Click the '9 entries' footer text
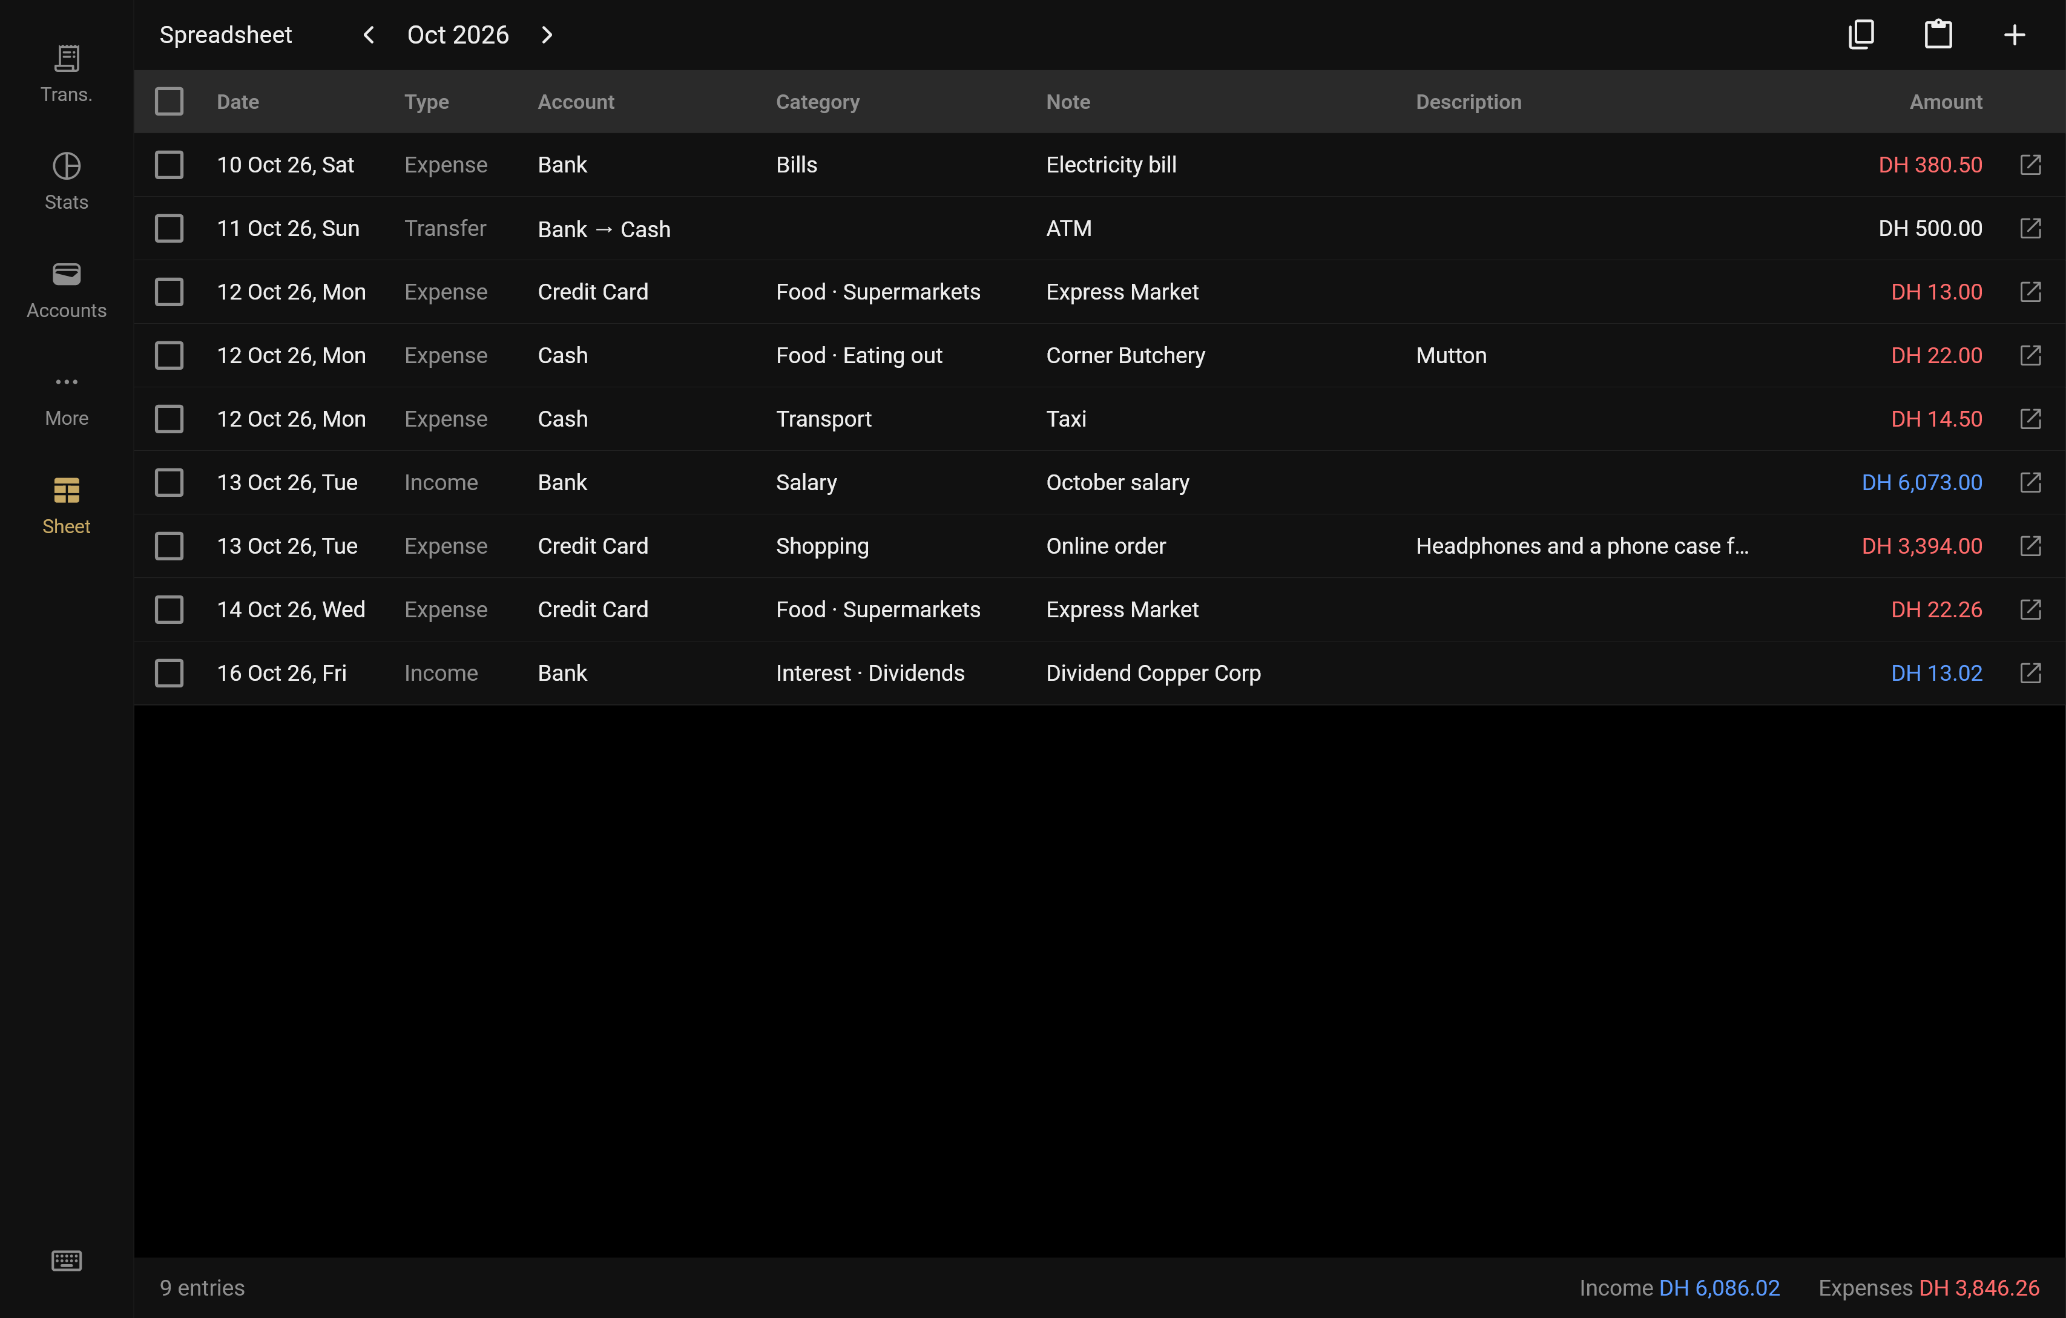 202,1287
